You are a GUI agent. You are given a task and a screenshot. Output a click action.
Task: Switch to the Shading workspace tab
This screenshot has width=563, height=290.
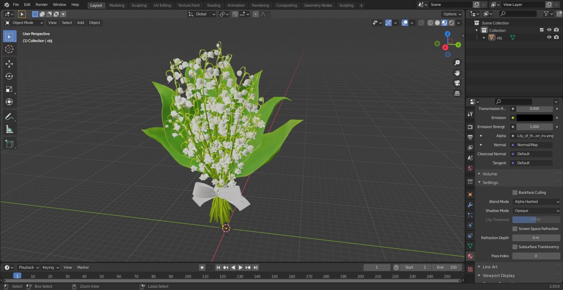pos(213,5)
